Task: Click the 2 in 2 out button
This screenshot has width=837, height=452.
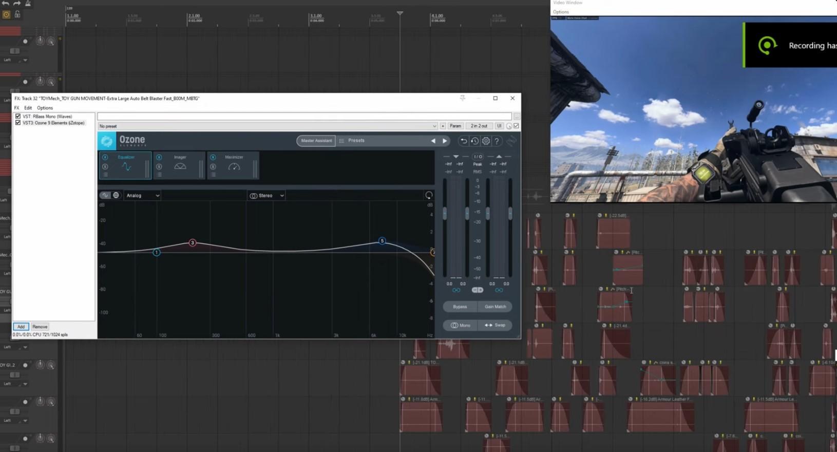Action: pos(479,126)
